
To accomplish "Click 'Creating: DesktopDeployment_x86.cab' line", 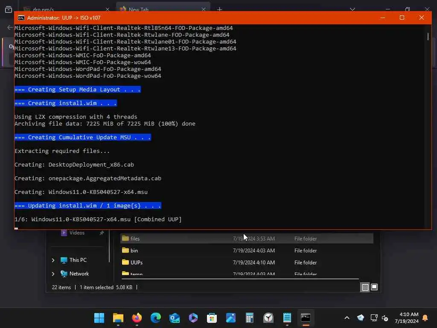I will point(74,164).
